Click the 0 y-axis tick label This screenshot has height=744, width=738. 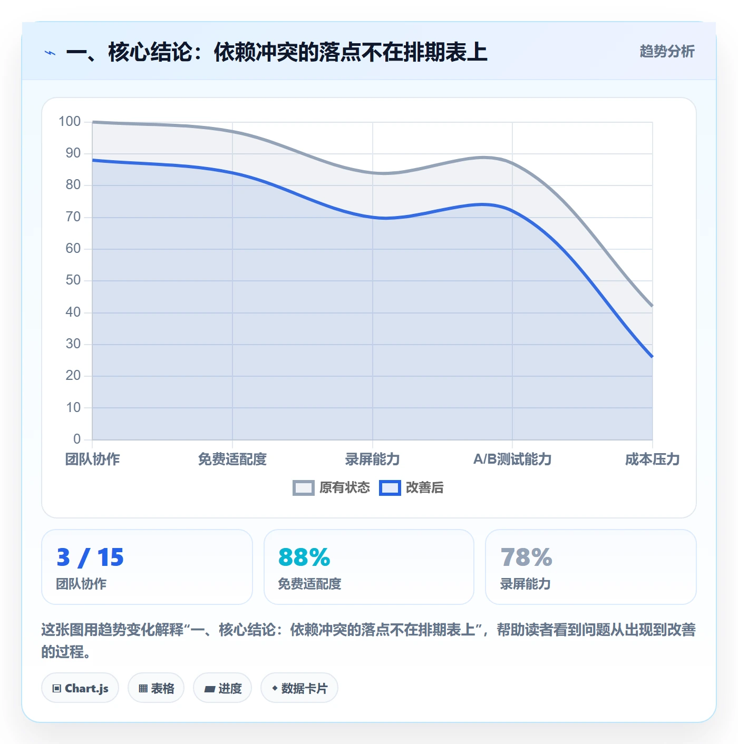click(77, 439)
